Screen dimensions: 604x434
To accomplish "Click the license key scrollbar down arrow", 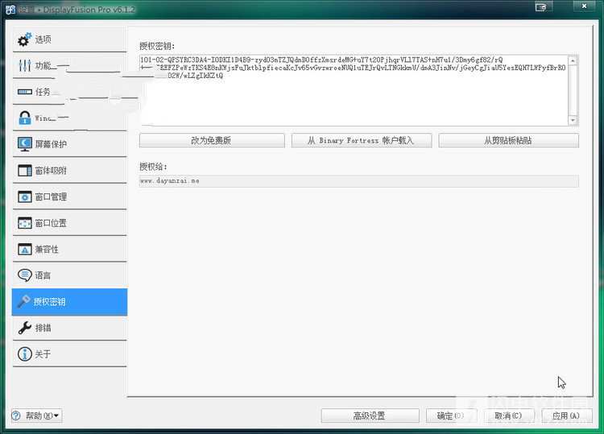I will pos(573,120).
